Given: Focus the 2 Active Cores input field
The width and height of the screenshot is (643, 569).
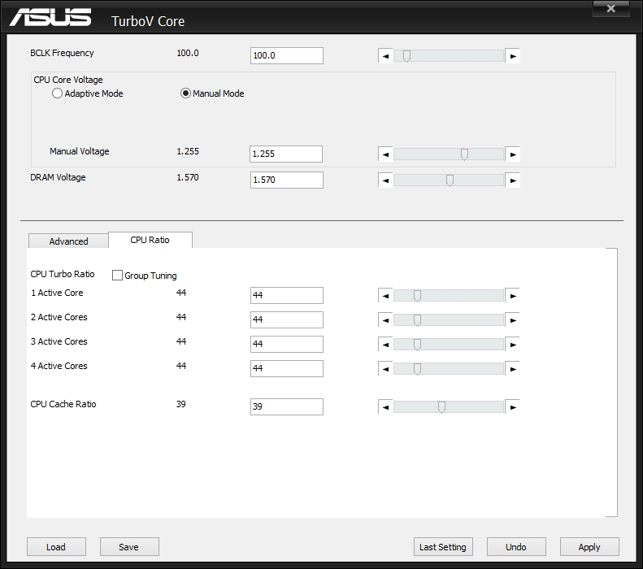Looking at the screenshot, I should pyautogui.click(x=287, y=319).
